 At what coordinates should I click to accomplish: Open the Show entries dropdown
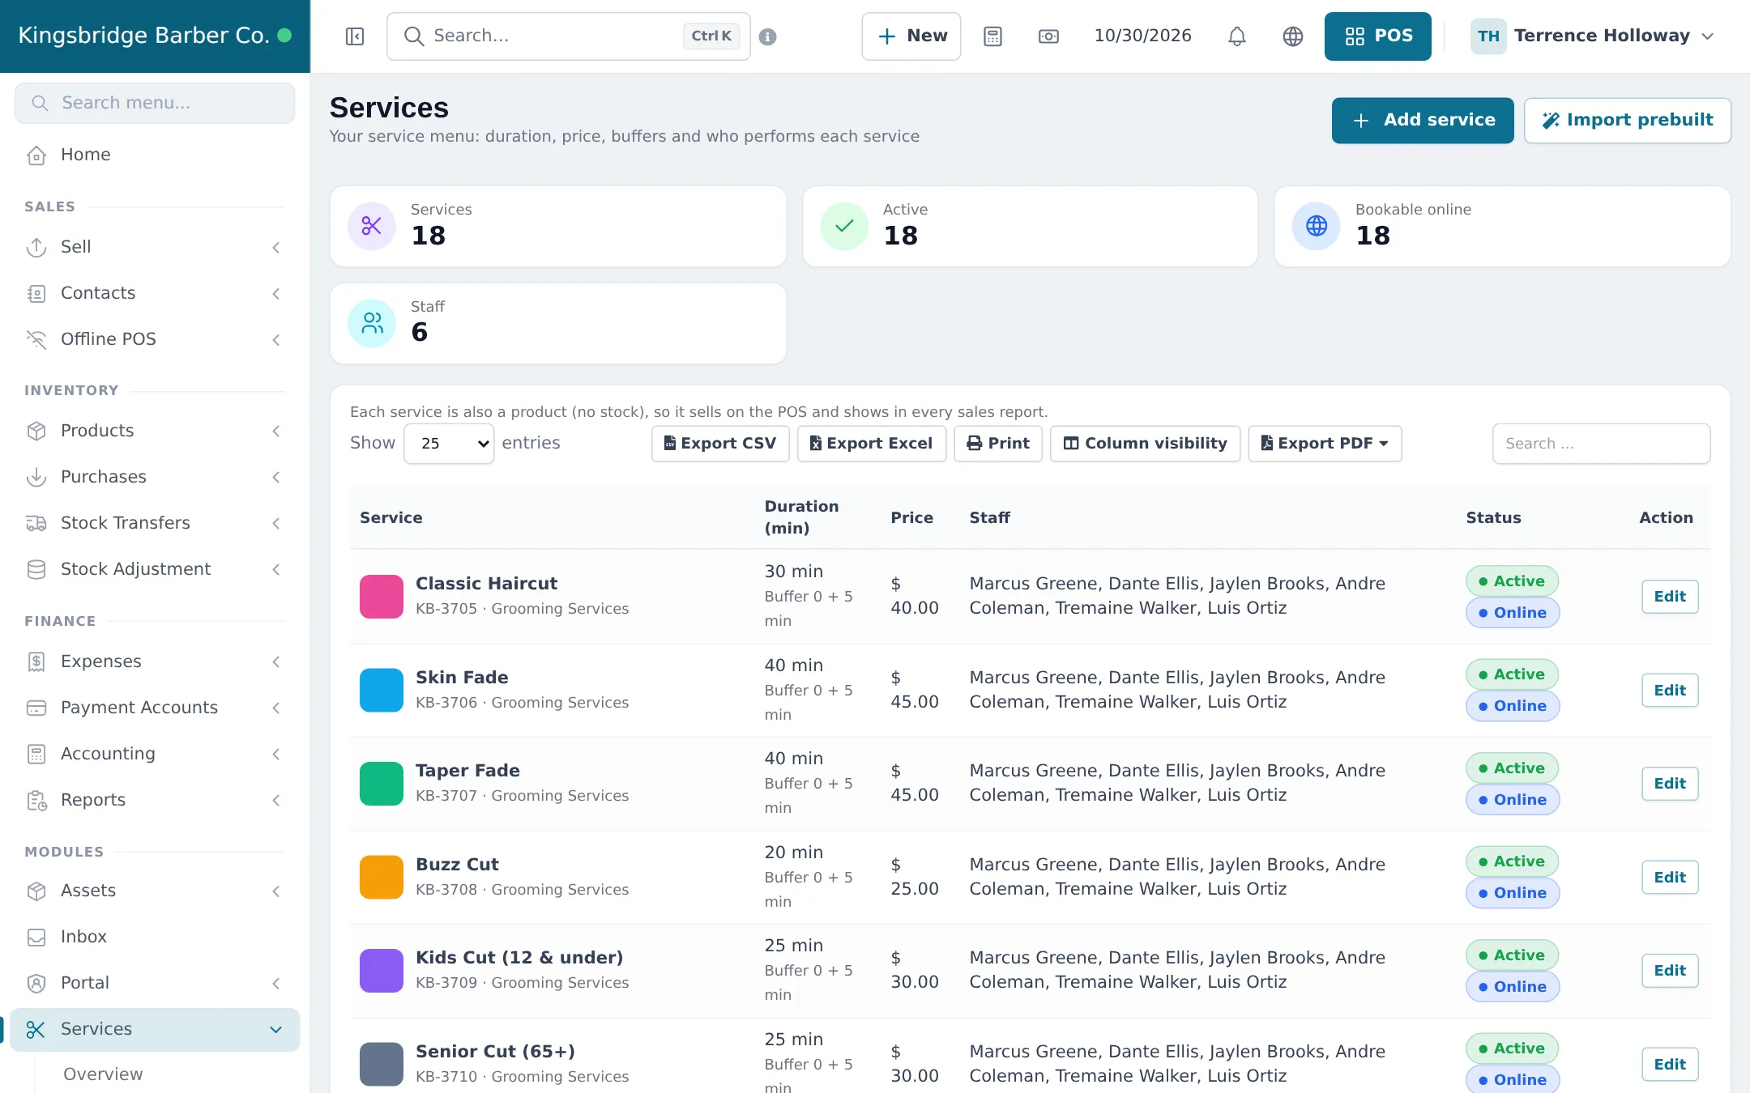(x=449, y=444)
